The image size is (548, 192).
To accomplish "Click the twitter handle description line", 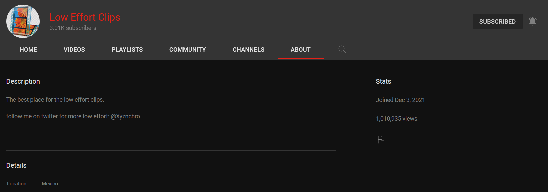I will [73, 116].
